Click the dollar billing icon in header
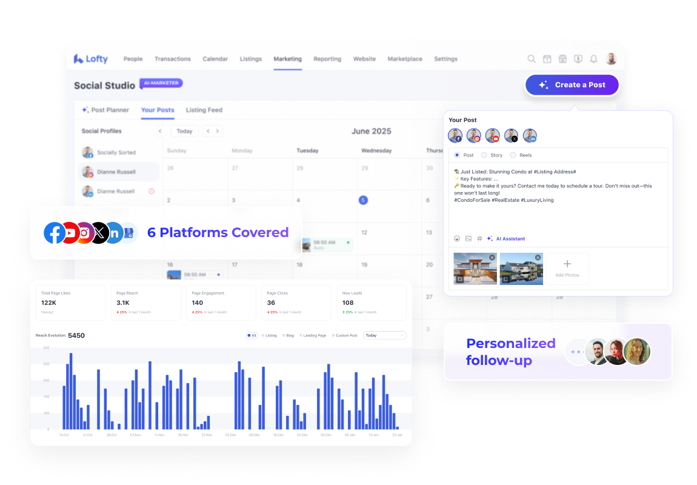This screenshot has height=485, width=697. point(578,59)
